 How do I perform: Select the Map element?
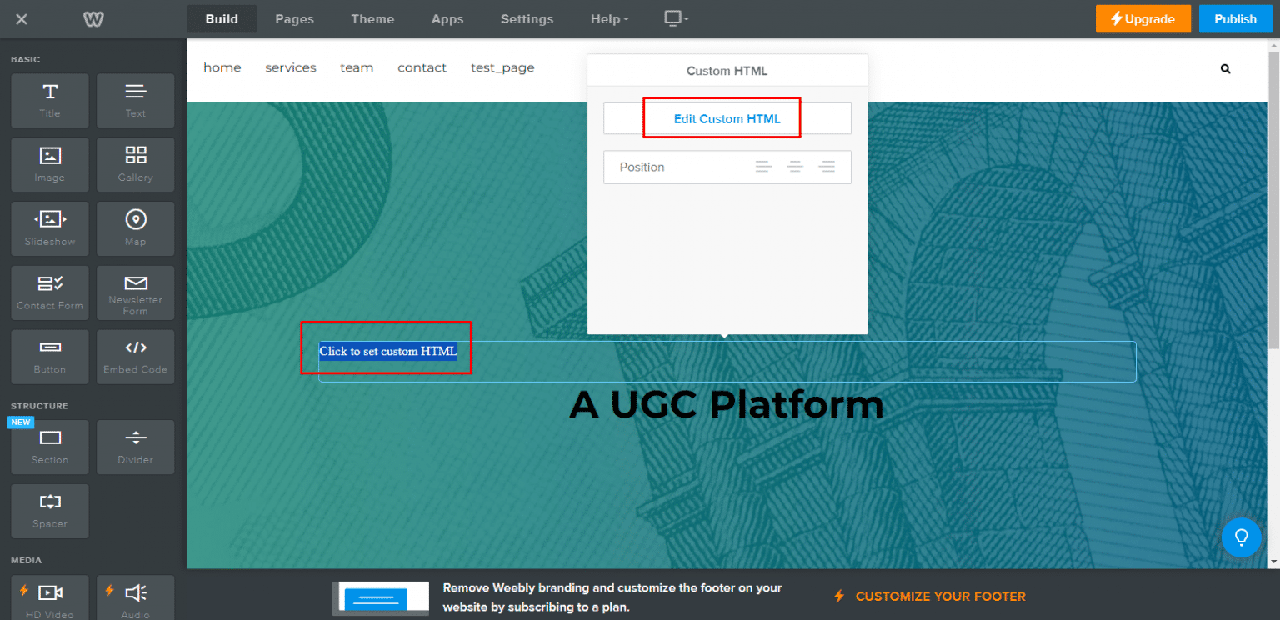[135, 228]
